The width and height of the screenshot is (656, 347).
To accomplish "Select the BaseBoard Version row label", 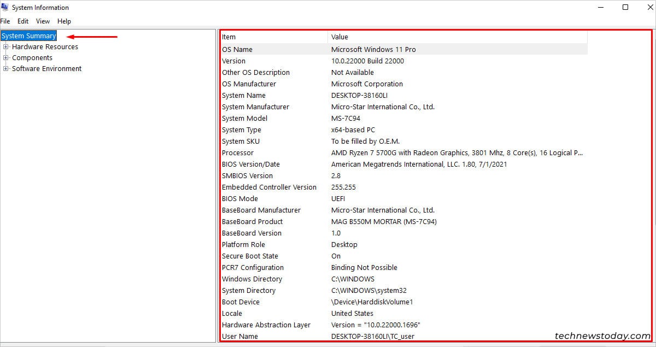I will (251, 233).
